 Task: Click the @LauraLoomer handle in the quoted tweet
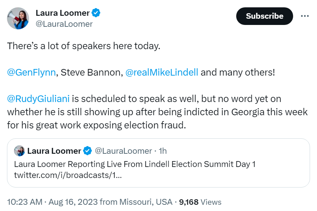click(x=123, y=151)
